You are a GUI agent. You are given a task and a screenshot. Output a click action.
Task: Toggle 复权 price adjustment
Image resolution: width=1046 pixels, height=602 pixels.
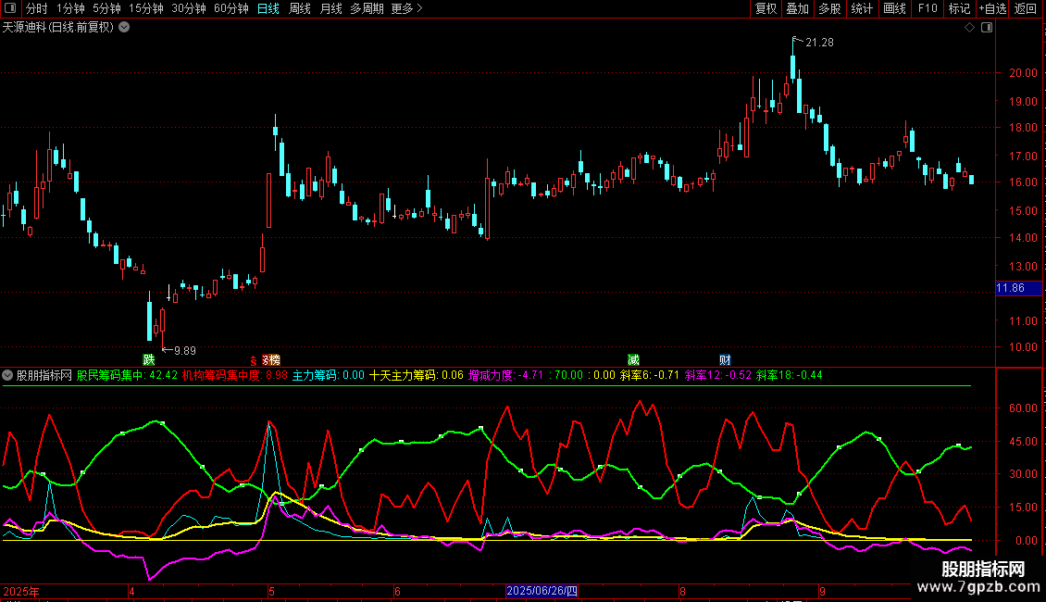pyautogui.click(x=766, y=8)
